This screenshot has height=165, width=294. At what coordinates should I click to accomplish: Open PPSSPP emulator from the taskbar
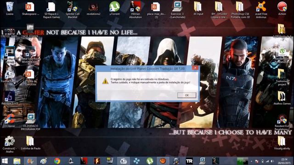pos(136,161)
